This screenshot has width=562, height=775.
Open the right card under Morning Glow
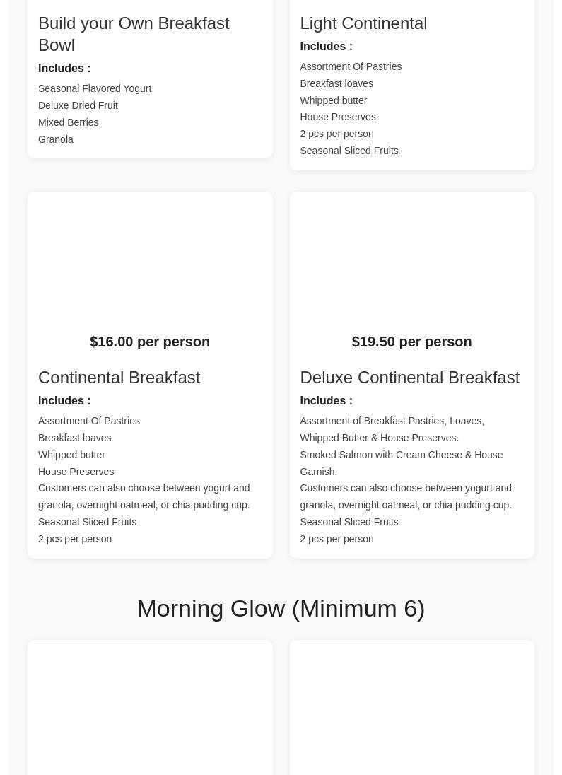(411, 707)
